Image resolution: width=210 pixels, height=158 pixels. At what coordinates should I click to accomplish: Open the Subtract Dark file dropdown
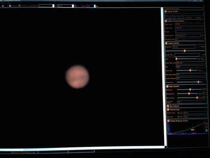coord(196,113)
